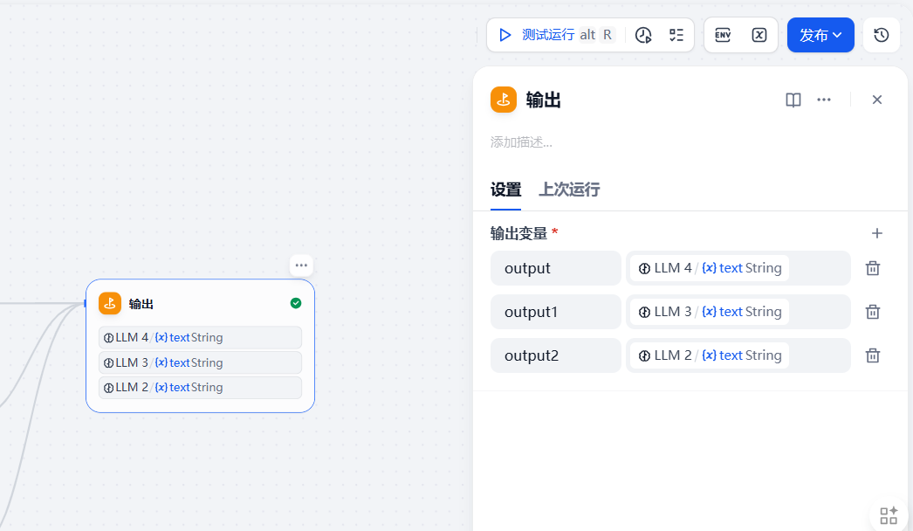Image resolution: width=913 pixels, height=531 pixels.
Task: Open the run history clock icon in toolbar
Action: point(643,35)
